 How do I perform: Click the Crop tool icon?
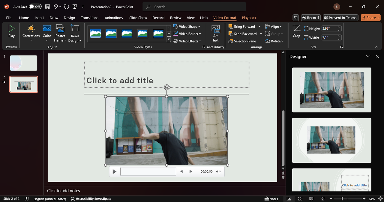[x=296, y=29]
